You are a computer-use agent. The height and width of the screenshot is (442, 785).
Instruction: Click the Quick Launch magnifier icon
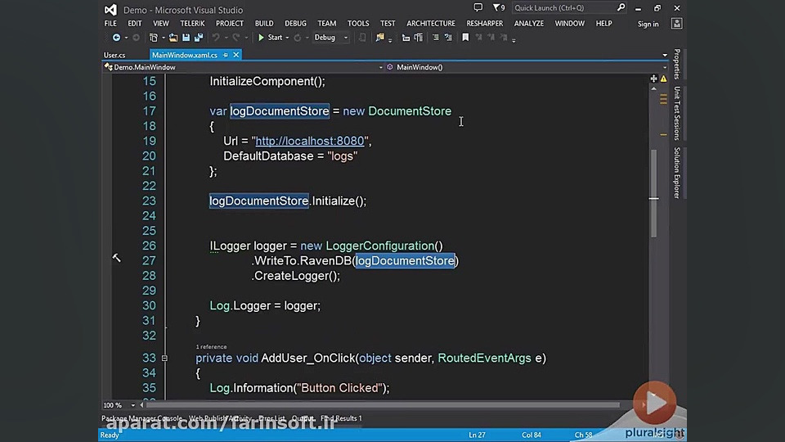click(x=621, y=7)
